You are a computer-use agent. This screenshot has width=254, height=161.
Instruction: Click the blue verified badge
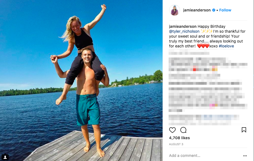point(214,10)
